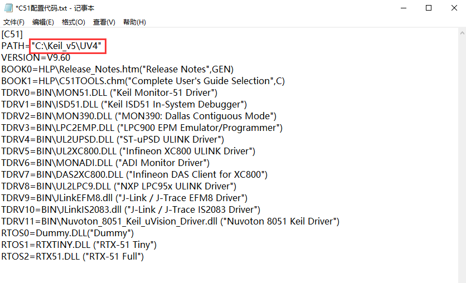466x283 pixels.
Task: Click the Notepad icon in title bar
Action: click(x=8, y=8)
